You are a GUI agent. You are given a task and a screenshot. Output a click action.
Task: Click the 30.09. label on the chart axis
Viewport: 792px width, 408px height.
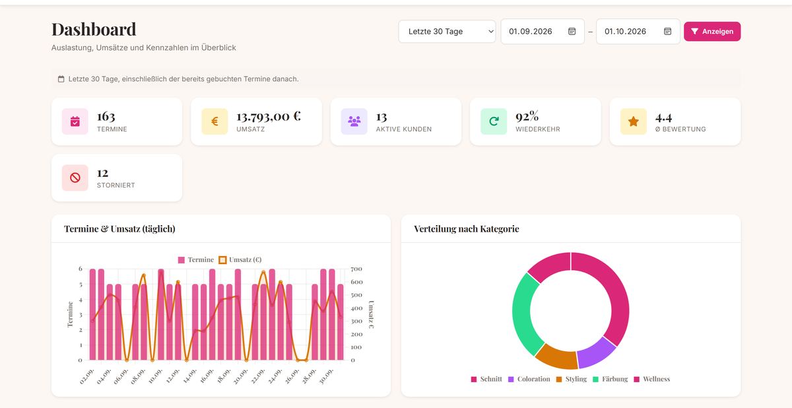(328, 376)
